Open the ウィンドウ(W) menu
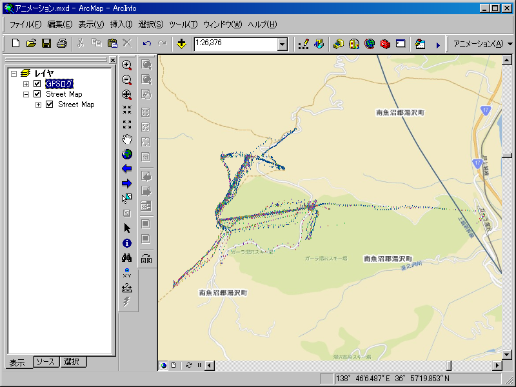Screen dimensions: 516x387 click(x=223, y=25)
